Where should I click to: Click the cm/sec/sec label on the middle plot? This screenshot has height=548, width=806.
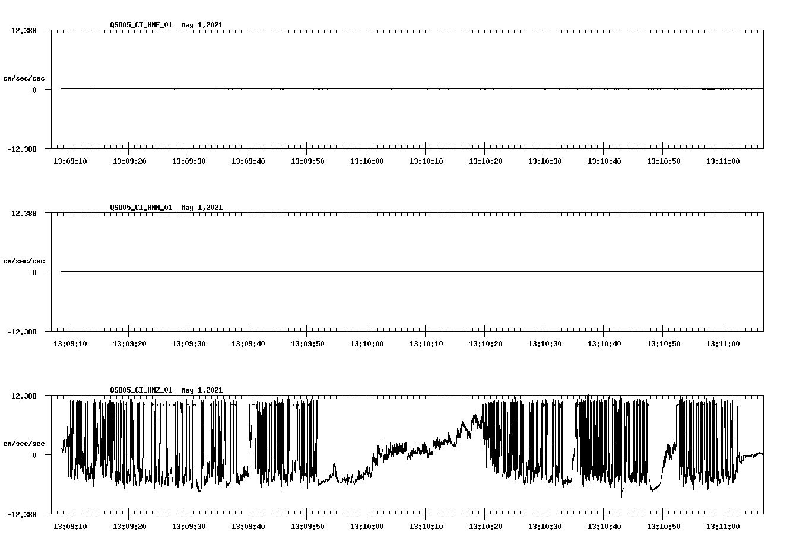click(x=24, y=260)
